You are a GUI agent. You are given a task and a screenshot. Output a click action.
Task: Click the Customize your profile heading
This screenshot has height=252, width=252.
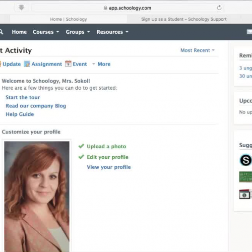(x=31, y=132)
